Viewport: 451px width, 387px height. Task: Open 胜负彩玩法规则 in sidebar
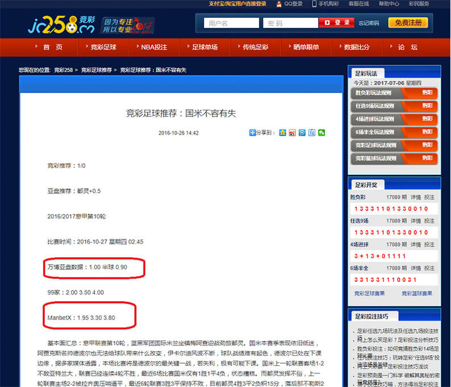pyautogui.click(x=375, y=92)
